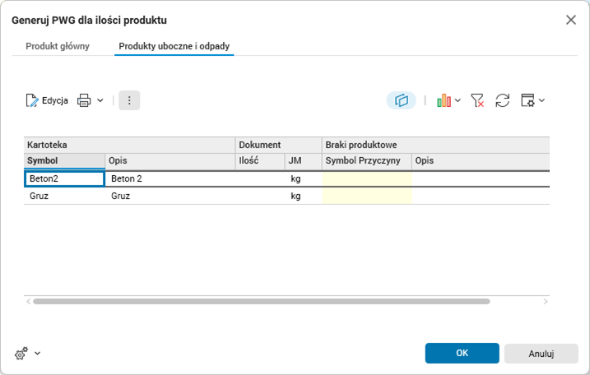Clear filters with the funnel icon
The image size is (590, 375).
(477, 100)
